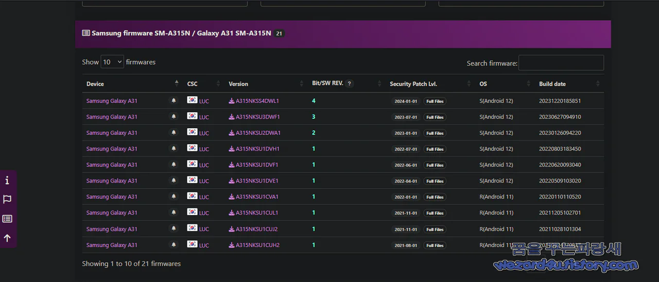Click the firmware count badge 21 in header
This screenshot has height=282, width=659.
[279, 33]
